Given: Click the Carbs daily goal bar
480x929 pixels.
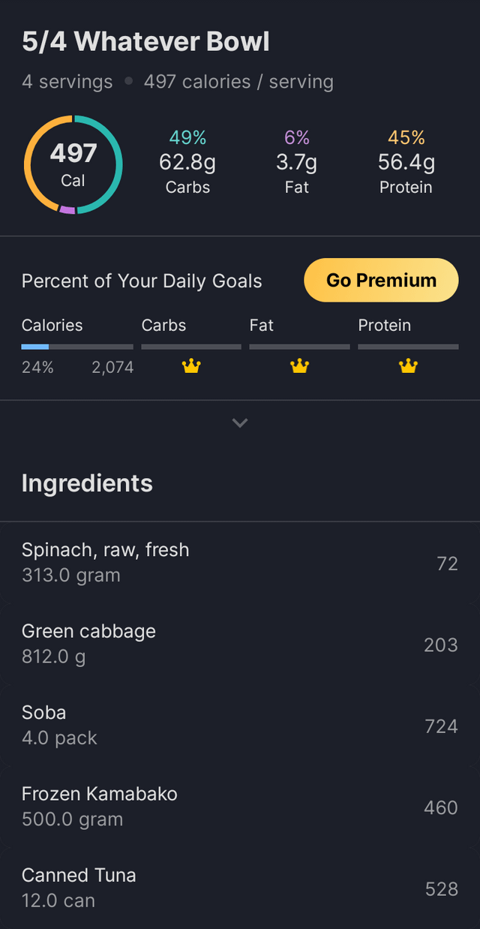Looking at the screenshot, I should click(191, 347).
